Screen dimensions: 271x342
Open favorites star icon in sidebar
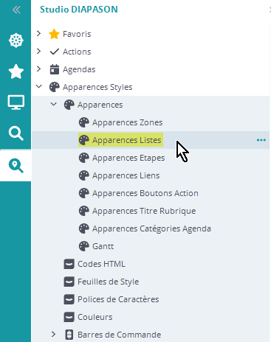point(16,71)
